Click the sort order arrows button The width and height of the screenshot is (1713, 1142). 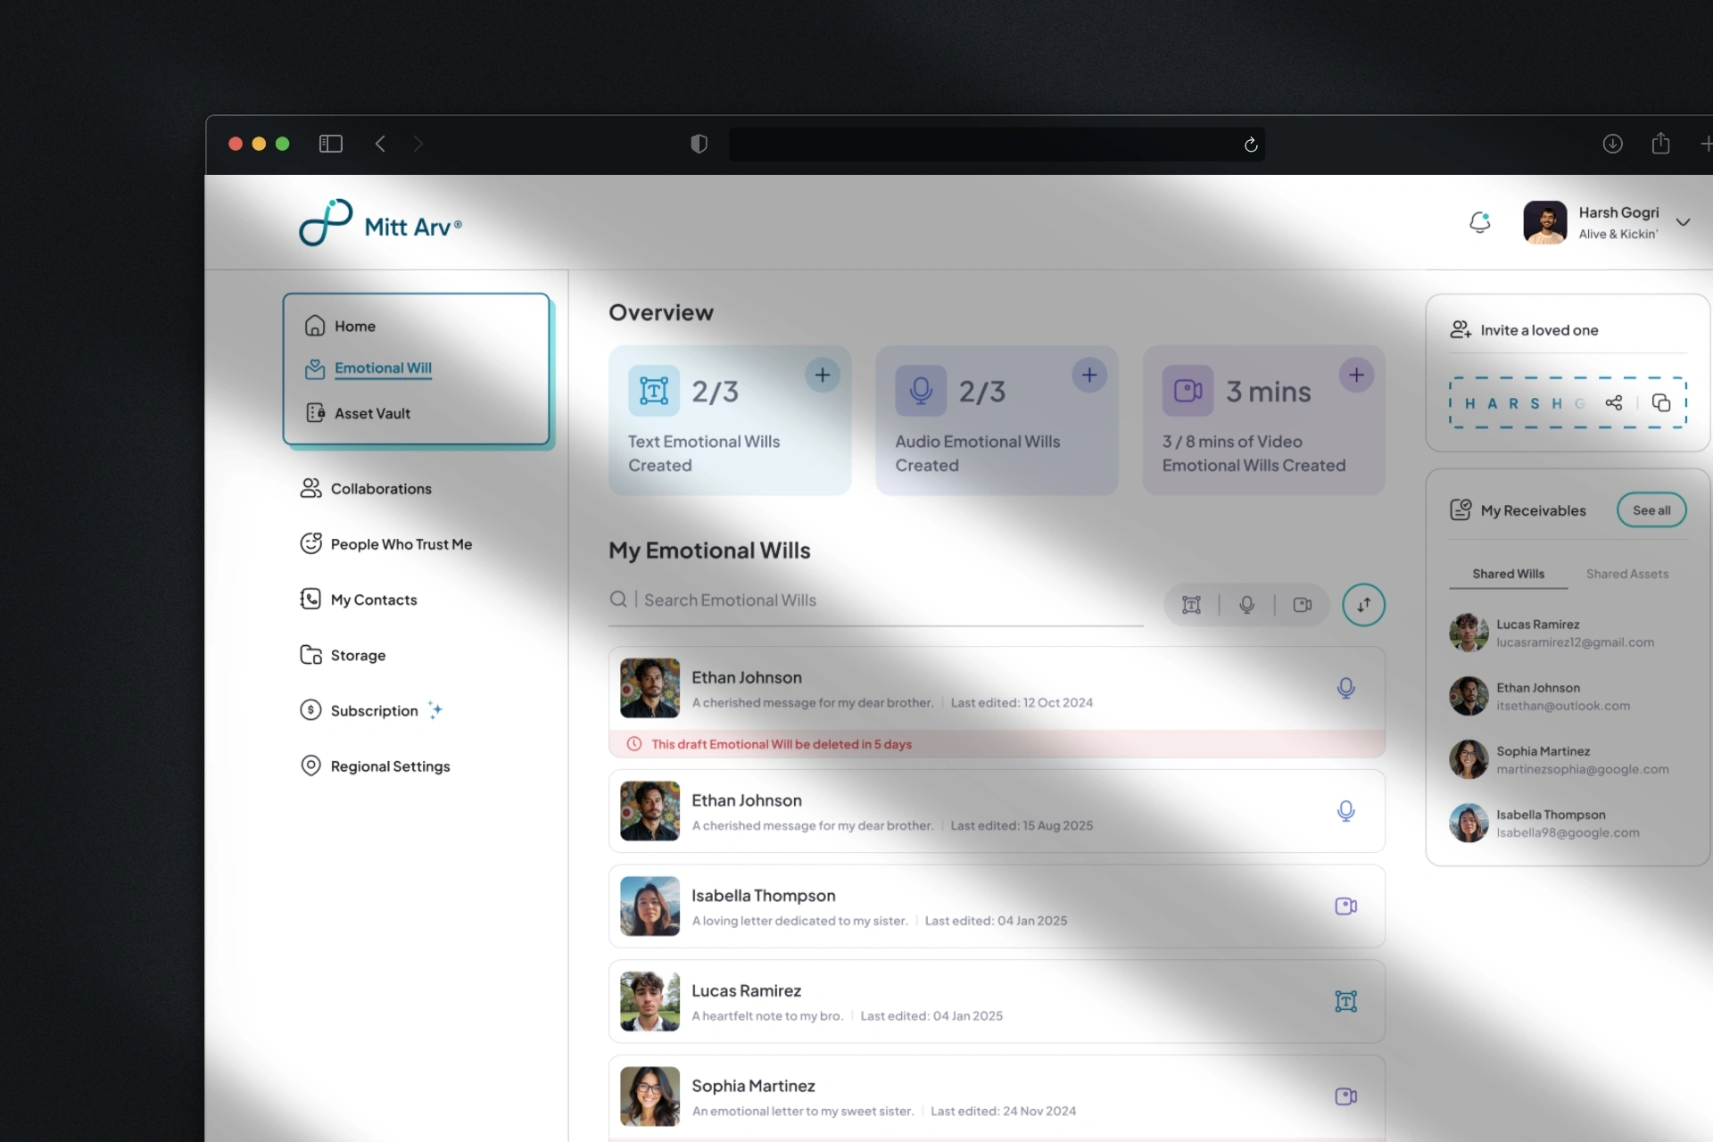[x=1363, y=605]
